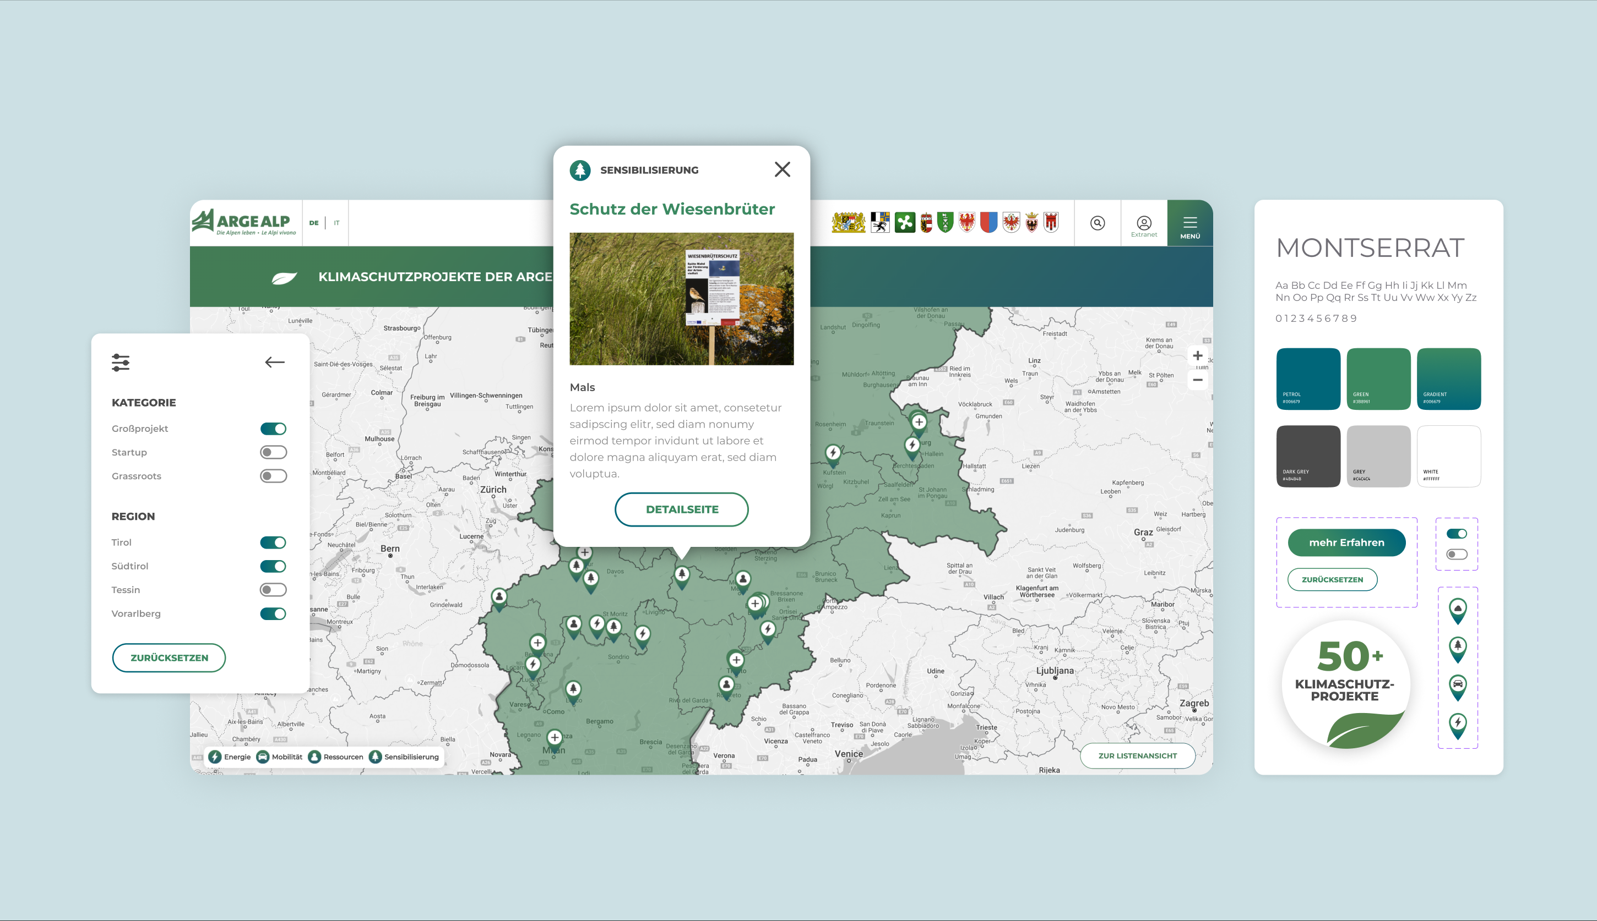Screen dimensions: 1597x921
Task: Click the MONTSERRAT font title
Action: click(x=1370, y=248)
